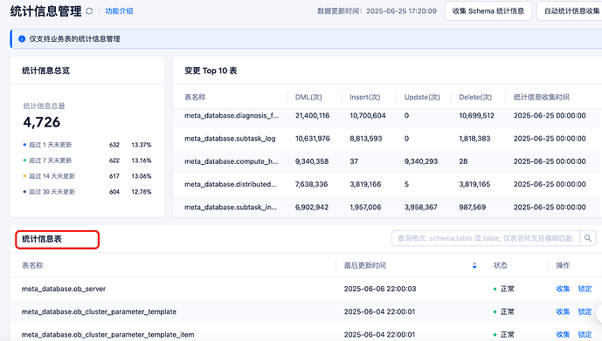Click 锁定 for ob_cluster_parameter_template_item row
Image resolution: width=602 pixels, height=341 pixels.
[585, 335]
